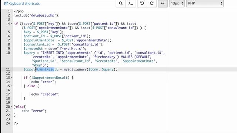The width and height of the screenshot is (237, 133).
Task: Click mysqli_query($conn, $query) text
Action: coord(89,69)
